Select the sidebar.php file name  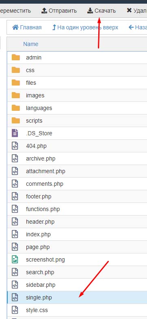[x=41, y=285]
